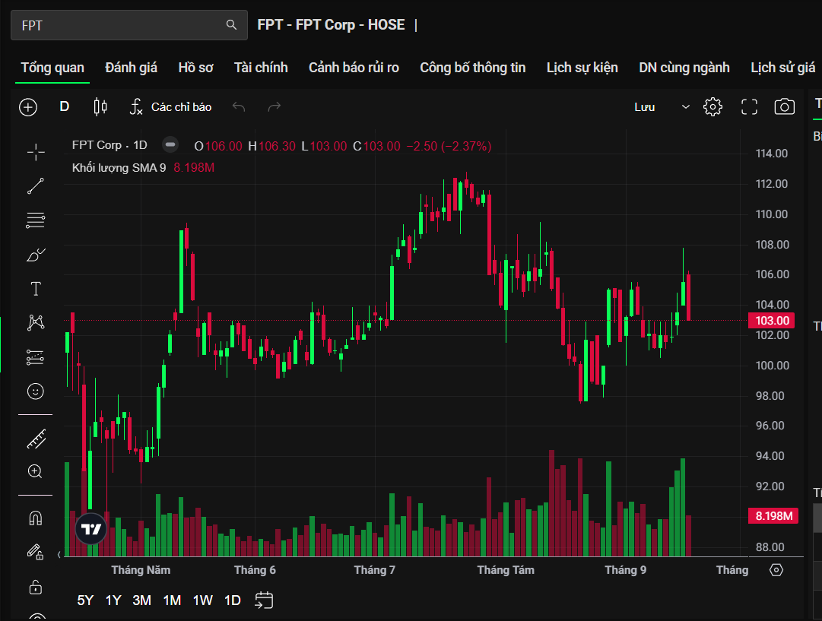This screenshot has width=822, height=621.
Task: Switch to the Đánh giá tab
Action: (131, 68)
